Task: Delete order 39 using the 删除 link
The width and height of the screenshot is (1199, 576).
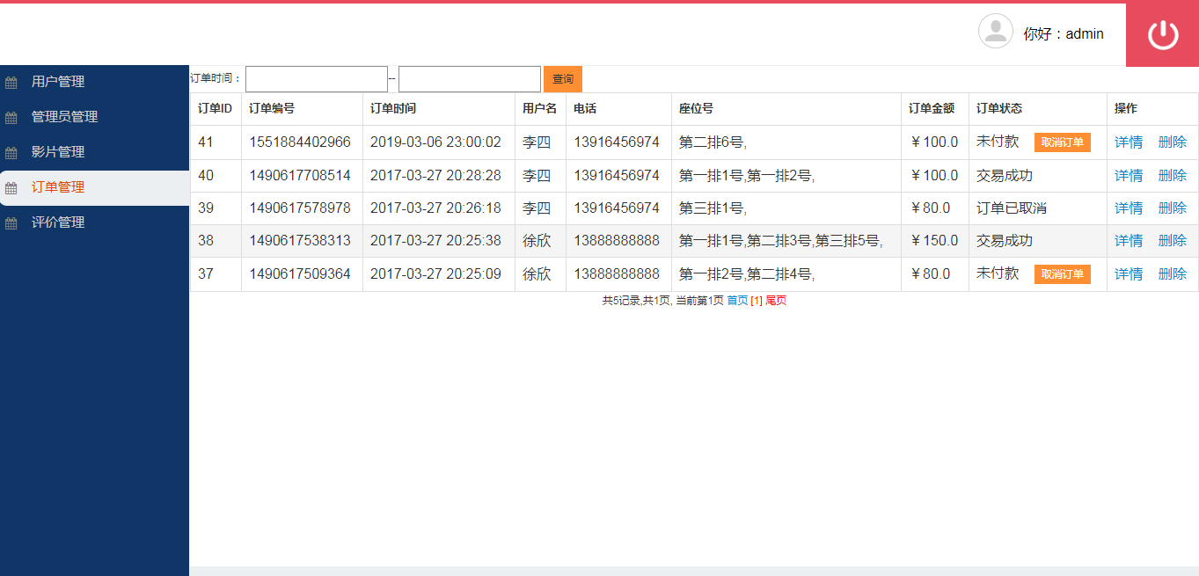Action: click(x=1173, y=208)
